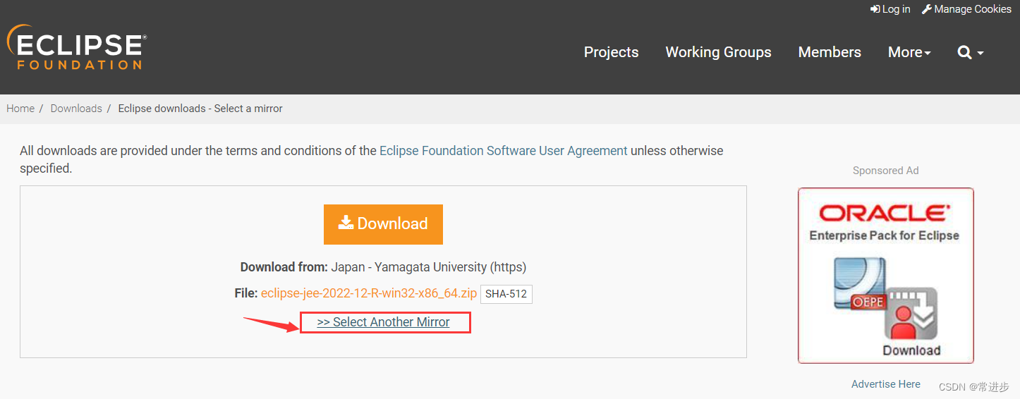Go to Home breadcrumb
1020x399 pixels.
click(x=20, y=109)
